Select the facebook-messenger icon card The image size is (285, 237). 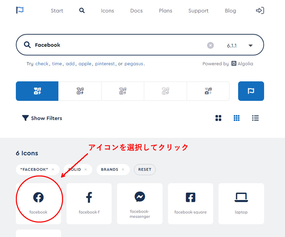pyautogui.click(x=140, y=204)
